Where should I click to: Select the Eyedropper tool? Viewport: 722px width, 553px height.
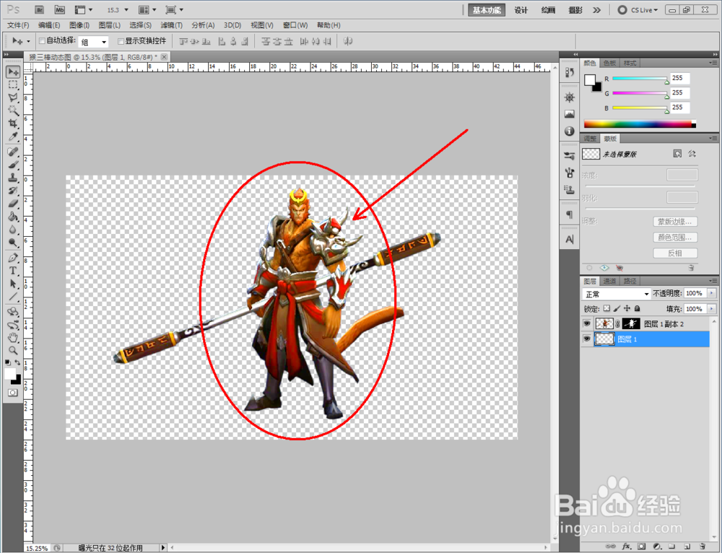point(13,136)
